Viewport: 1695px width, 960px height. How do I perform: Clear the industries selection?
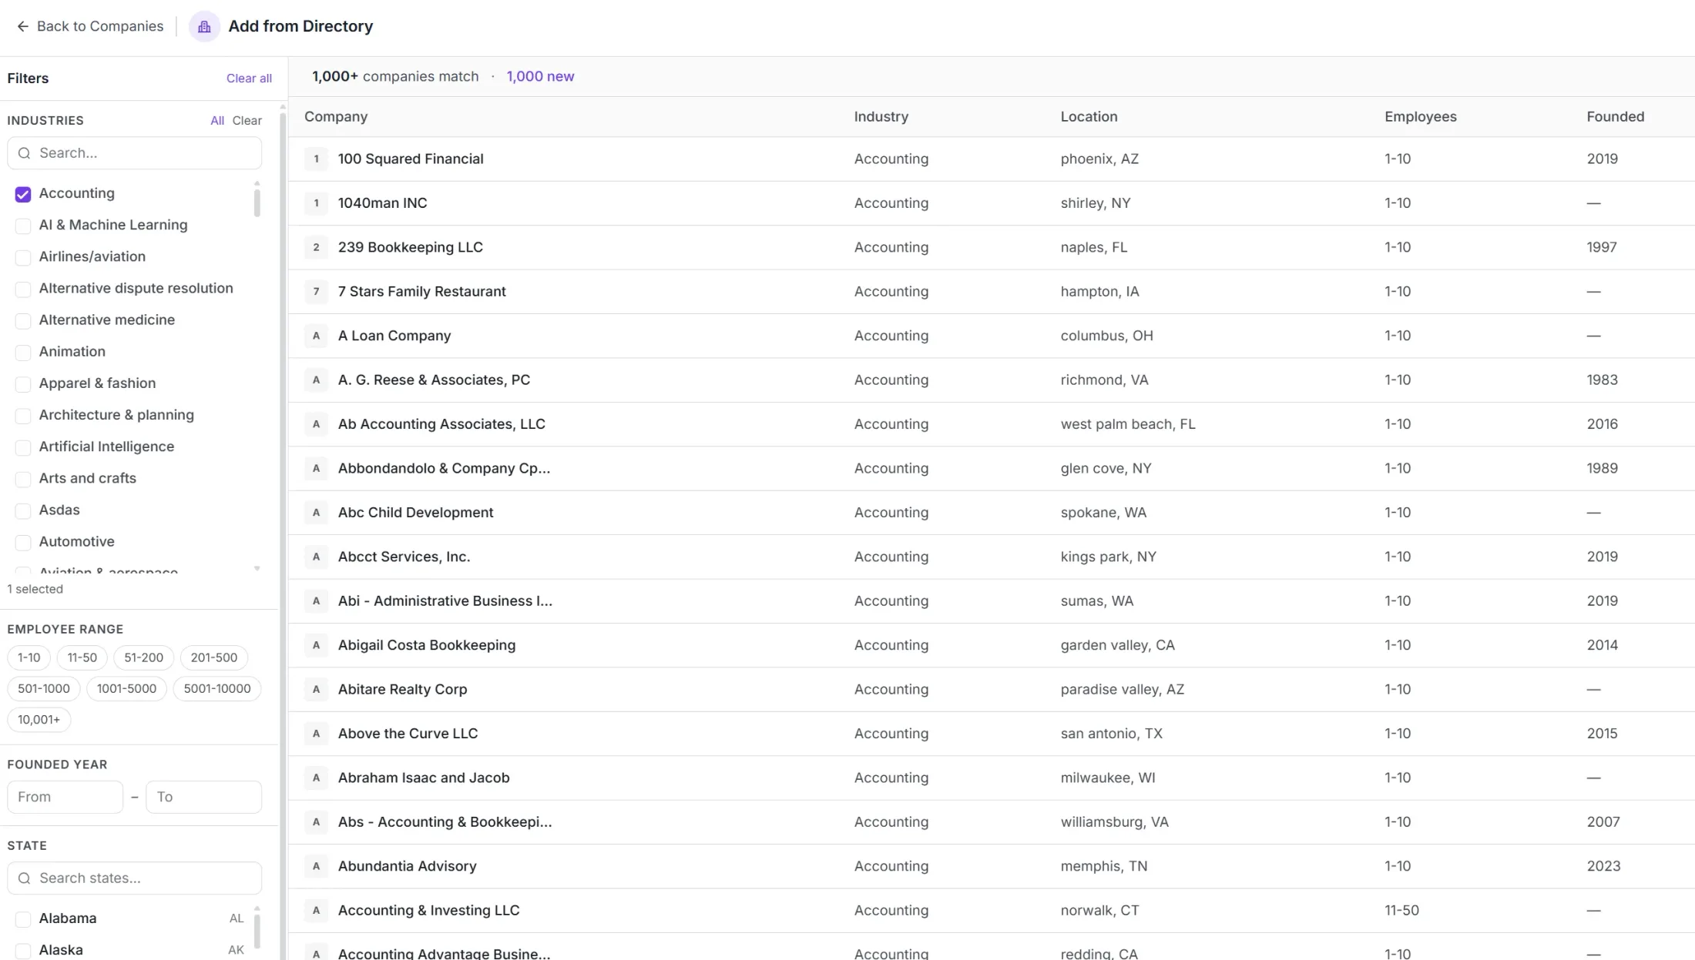pyautogui.click(x=247, y=121)
